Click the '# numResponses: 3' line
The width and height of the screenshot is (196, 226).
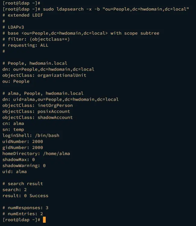[x=25, y=208]
